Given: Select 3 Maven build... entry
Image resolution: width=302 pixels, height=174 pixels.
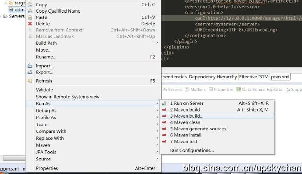Looking at the screenshot, I should pos(217,116).
